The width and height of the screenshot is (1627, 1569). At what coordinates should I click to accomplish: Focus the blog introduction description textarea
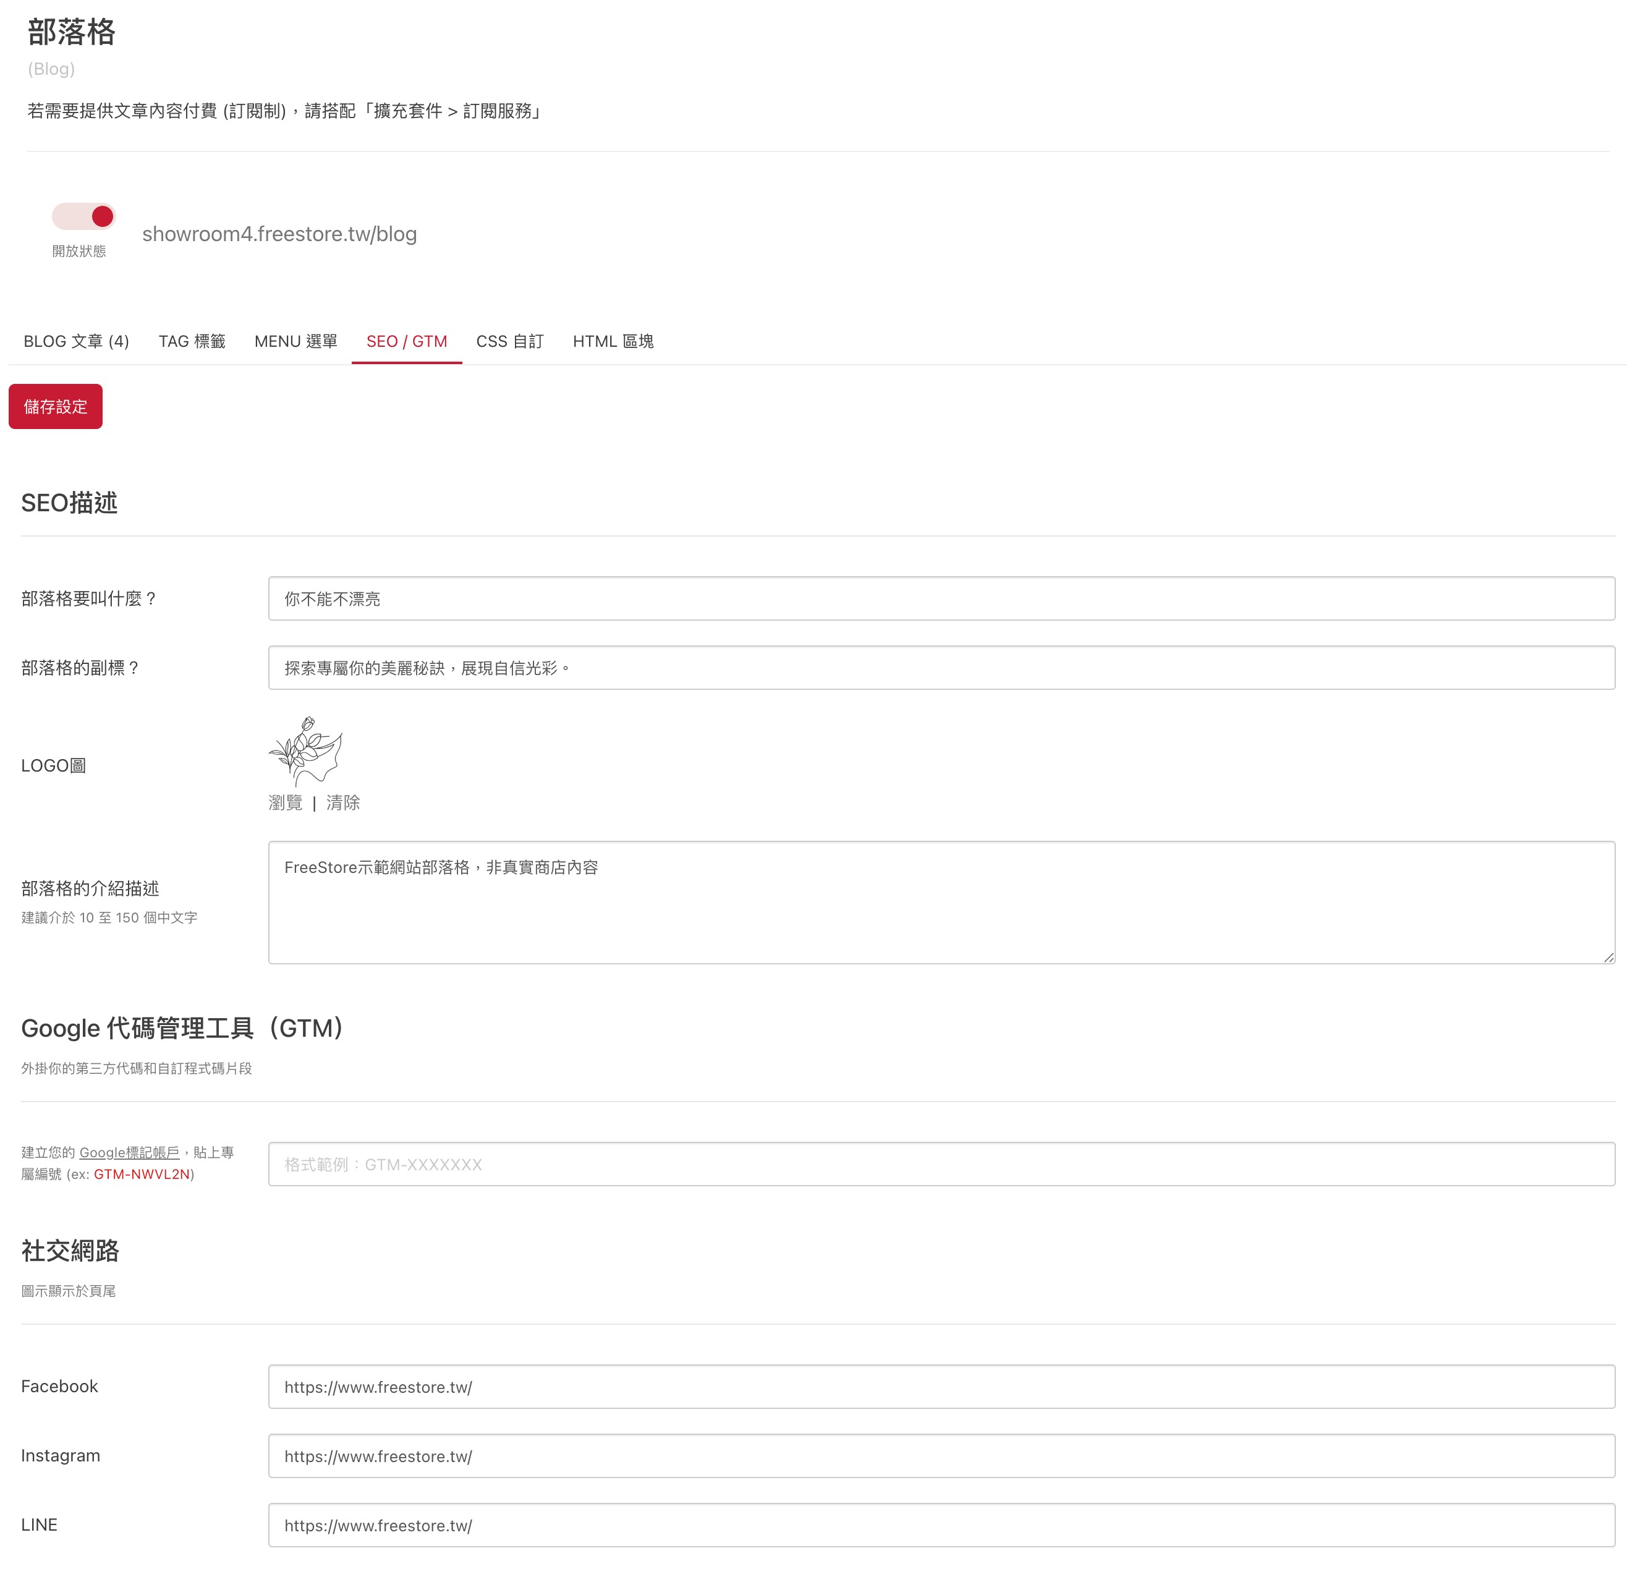(x=941, y=903)
